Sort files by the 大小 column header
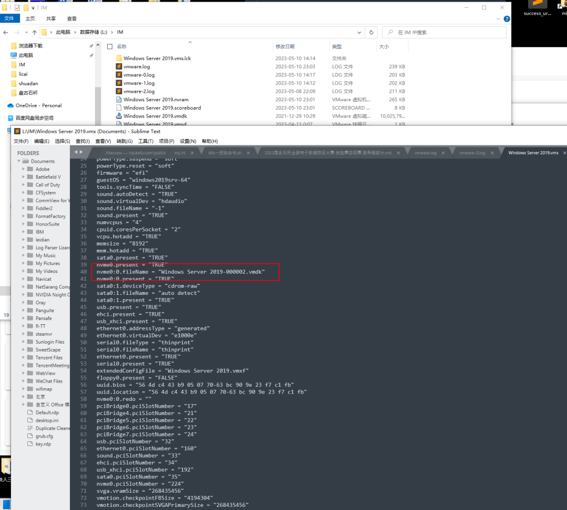 [384, 47]
